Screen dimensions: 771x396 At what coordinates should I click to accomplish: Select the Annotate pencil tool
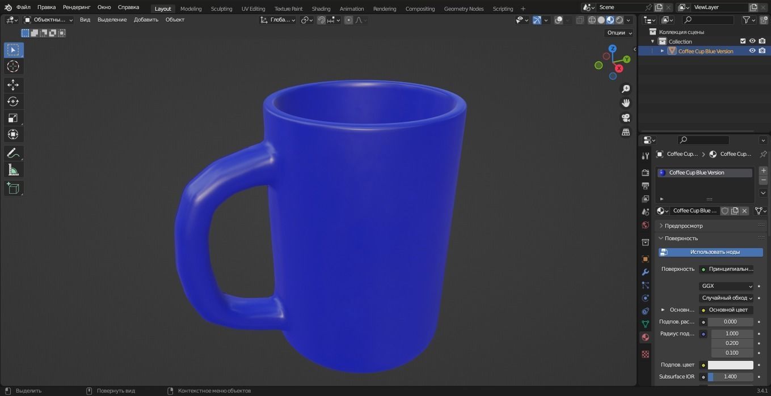[13, 154]
